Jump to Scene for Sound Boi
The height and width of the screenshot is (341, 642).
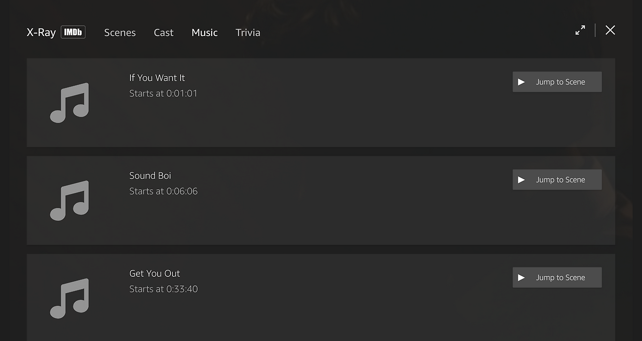pyautogui.click(x=557, y=180)
